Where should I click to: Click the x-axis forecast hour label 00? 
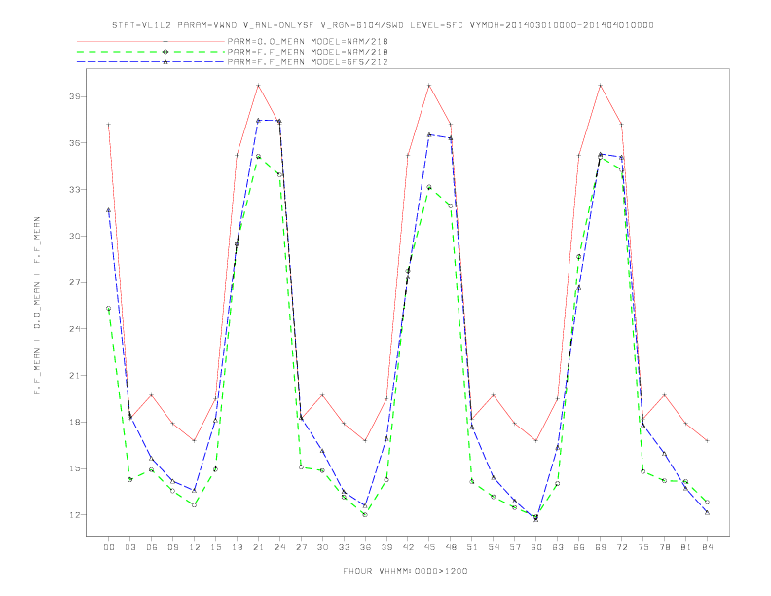pos(109,547)
